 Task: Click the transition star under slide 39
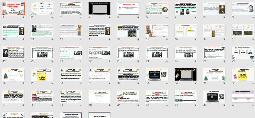81,105
